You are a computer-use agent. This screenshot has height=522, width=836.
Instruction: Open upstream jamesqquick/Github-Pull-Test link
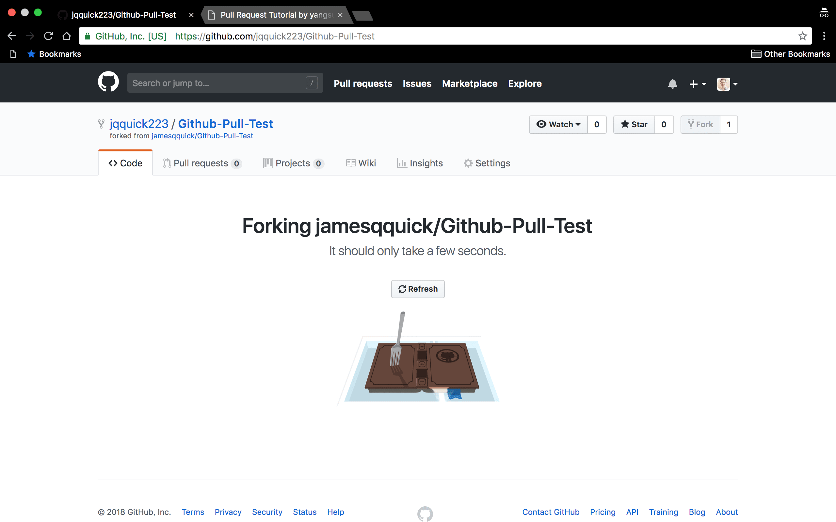[x=202, y=136]
